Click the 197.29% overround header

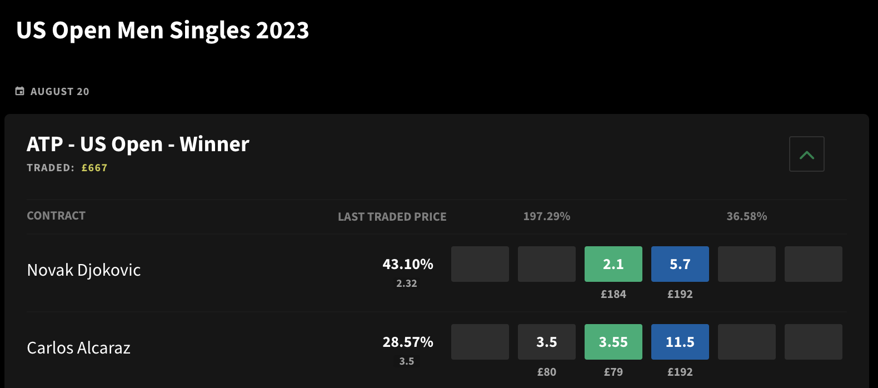tap(547, 216)
